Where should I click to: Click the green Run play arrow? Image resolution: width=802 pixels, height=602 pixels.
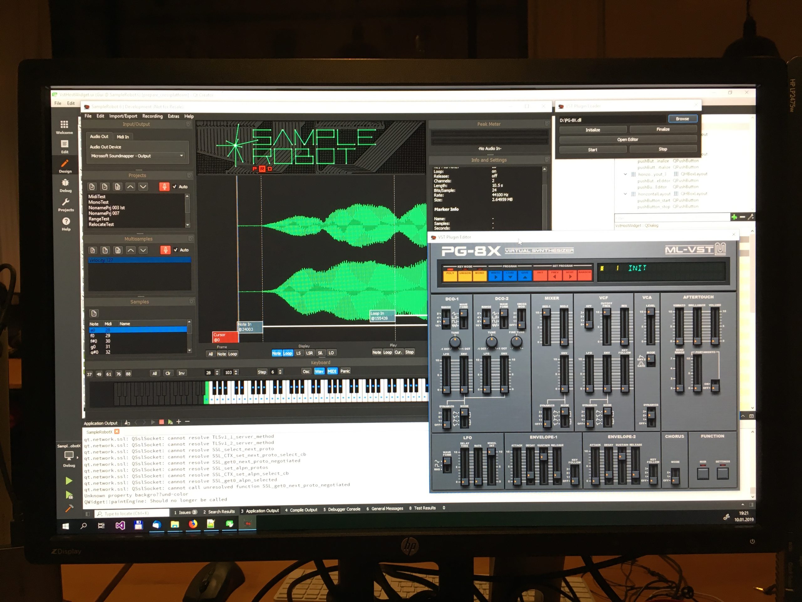click(69, 481)
